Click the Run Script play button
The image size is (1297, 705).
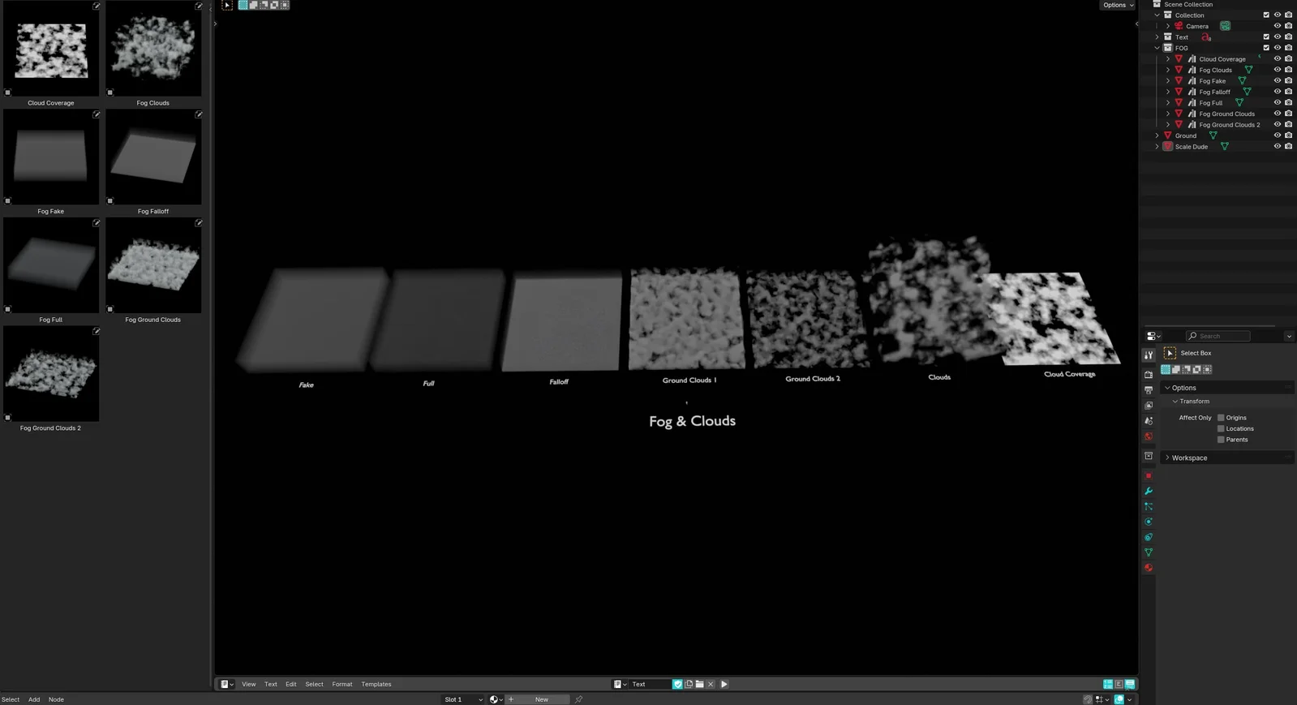(x=724, y=684)
